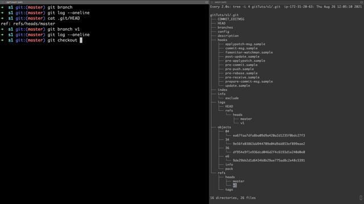Viewport: 364px width, 204px height.
Task: Click the 'Thu Aug 26 12:05:10 2021' timestamp
Action: point(339,7)
